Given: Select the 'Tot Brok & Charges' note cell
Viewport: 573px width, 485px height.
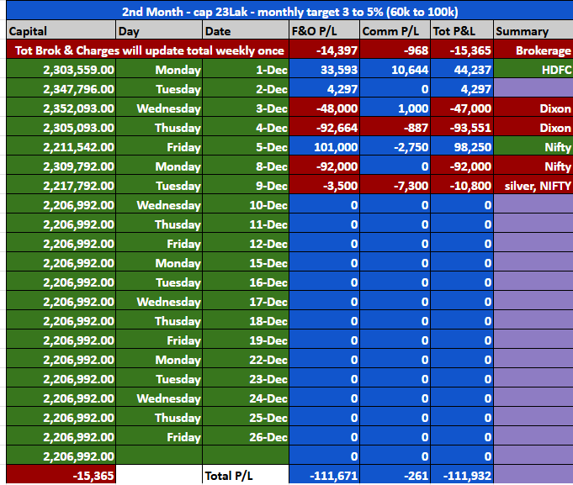Looking at the screenshot, I should tap(147, 50).
